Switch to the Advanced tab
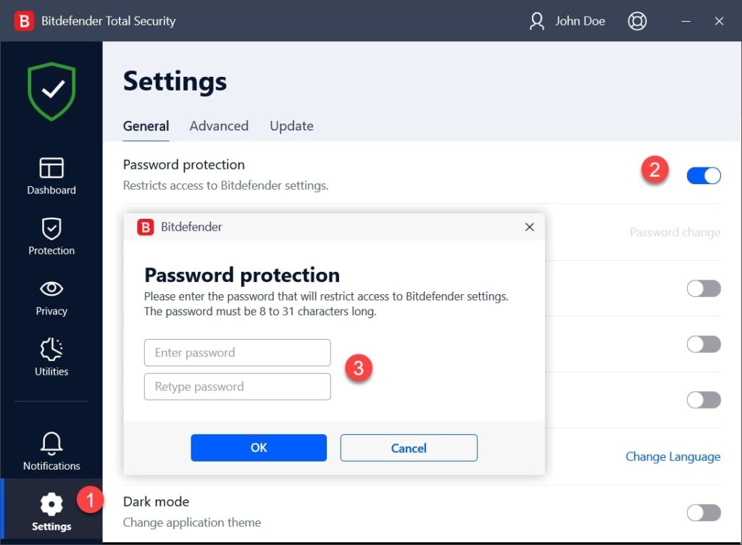 (x=219, y=125)
